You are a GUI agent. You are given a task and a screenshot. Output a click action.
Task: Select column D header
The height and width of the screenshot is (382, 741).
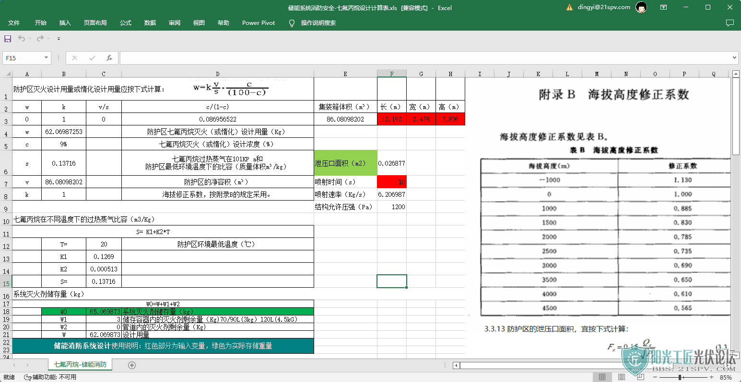[x=218, y=74]
